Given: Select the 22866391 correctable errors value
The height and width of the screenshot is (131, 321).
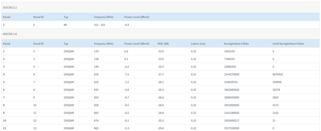Looking at the screenshot, I should 231,67.
